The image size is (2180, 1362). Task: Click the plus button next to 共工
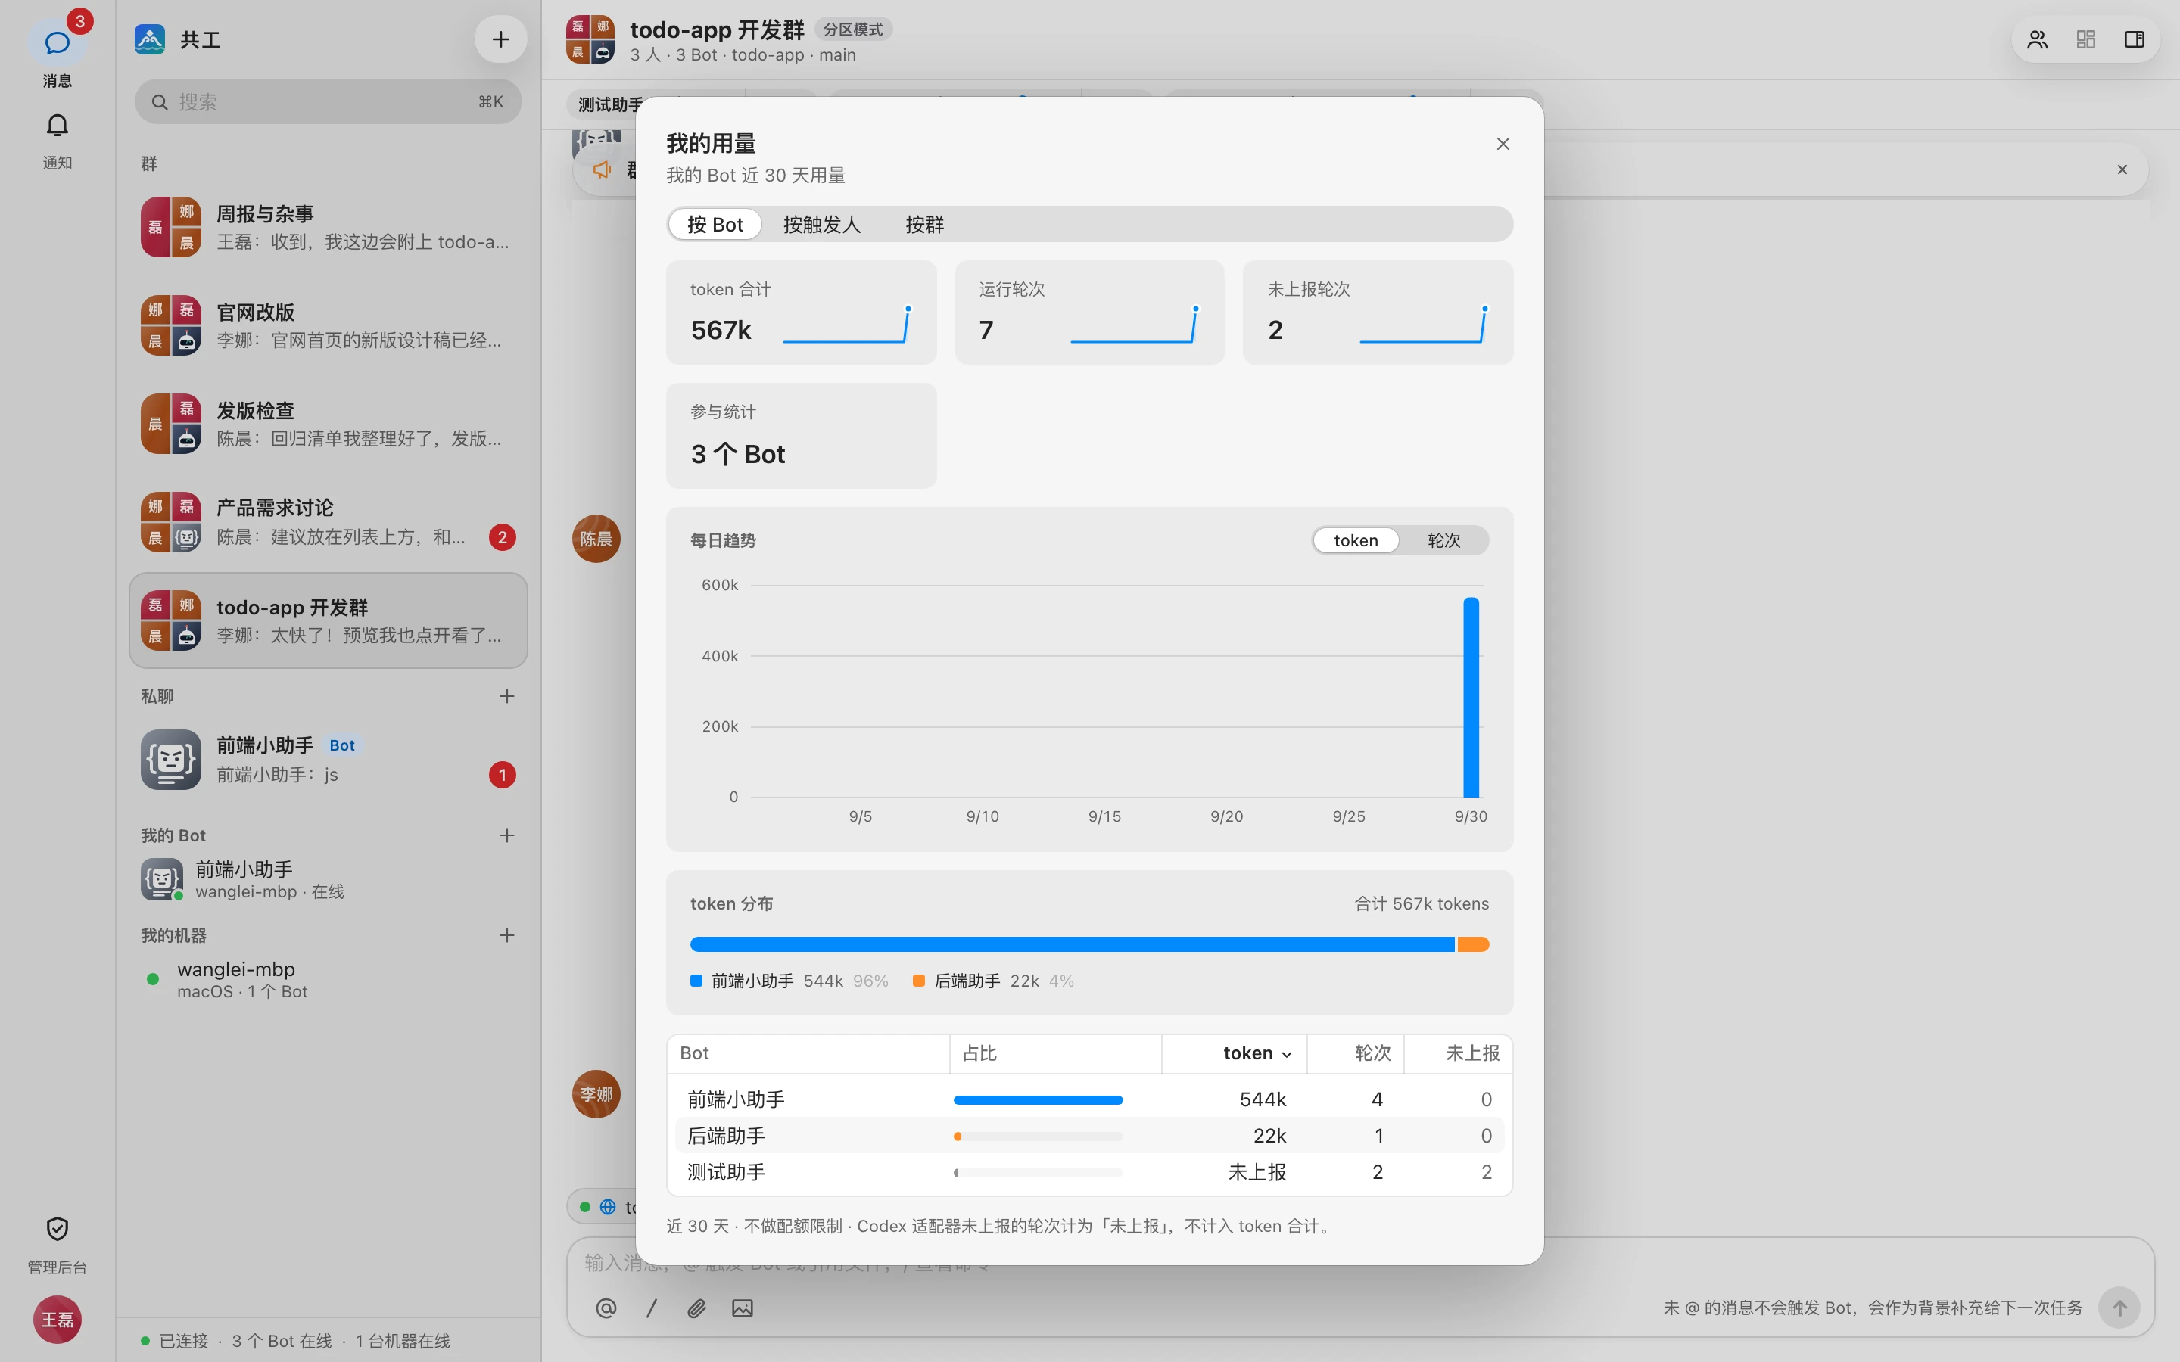click(501, 39)
